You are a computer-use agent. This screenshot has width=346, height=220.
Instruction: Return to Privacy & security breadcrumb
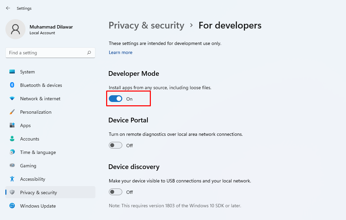tap(146, 25)
